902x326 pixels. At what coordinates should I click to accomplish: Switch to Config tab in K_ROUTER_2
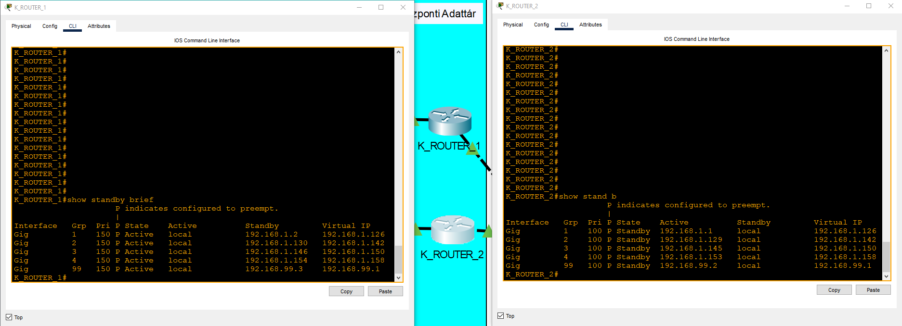541,25
